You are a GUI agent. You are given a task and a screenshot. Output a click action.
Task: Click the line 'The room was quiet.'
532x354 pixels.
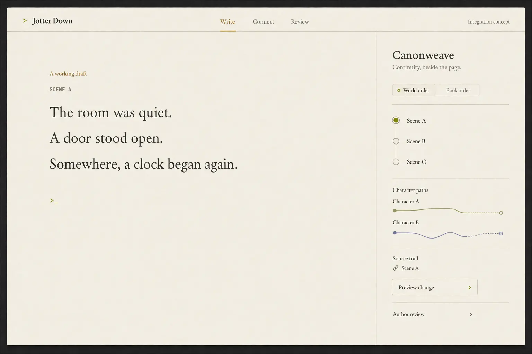110,113
